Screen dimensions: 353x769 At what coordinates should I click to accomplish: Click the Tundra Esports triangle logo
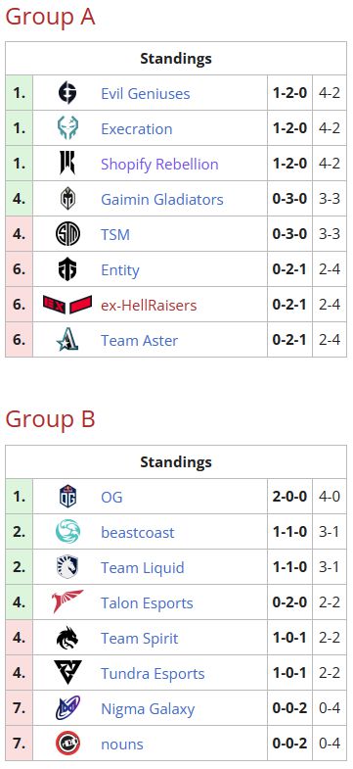(67, 673)
